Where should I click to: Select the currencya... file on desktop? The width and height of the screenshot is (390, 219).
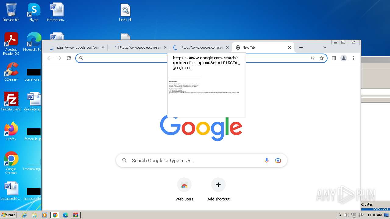(x=33, y=75)
